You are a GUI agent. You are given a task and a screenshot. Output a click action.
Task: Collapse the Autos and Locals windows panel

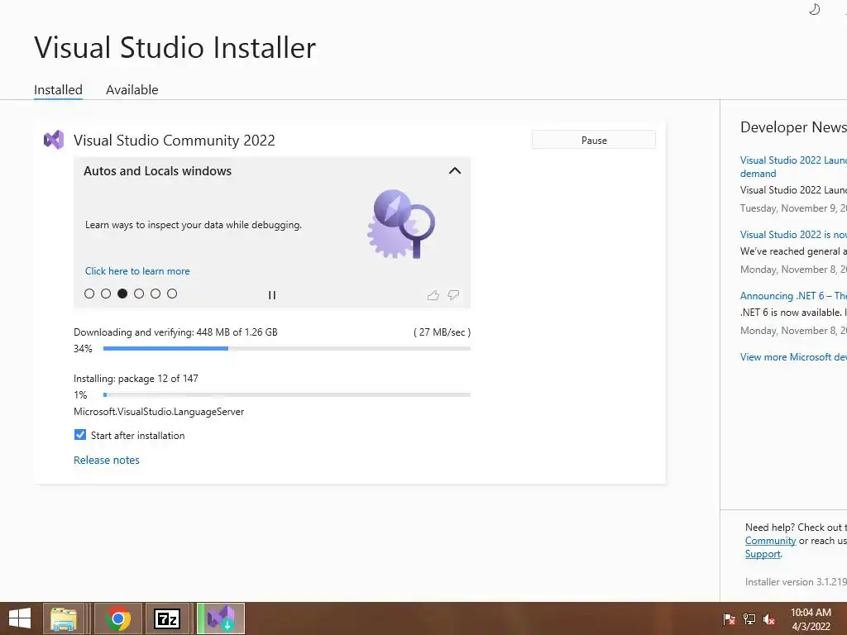point(455,170)
